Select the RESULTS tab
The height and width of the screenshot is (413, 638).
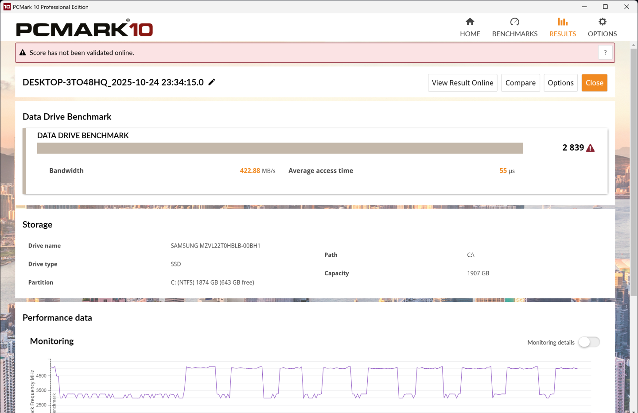[563, 27]
